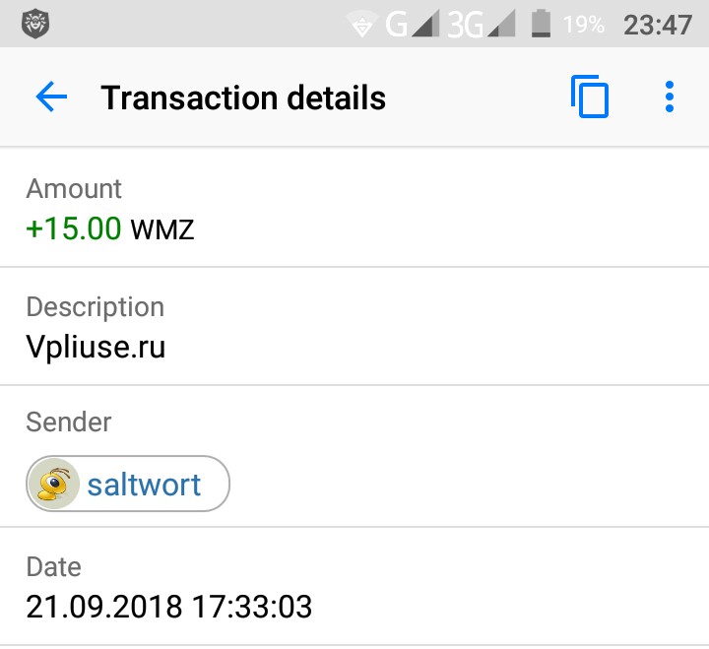Tap the Amount field label
This screenshot has width=709, height=649.
74,189
